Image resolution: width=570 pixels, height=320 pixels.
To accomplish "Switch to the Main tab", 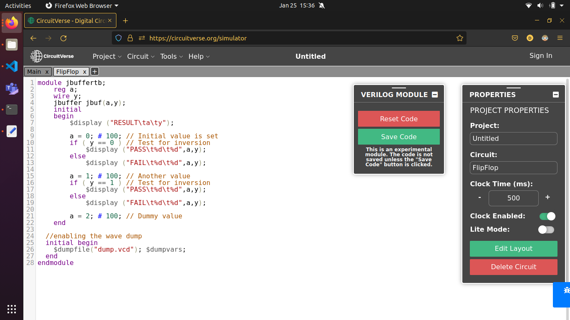I will [35, 71].
